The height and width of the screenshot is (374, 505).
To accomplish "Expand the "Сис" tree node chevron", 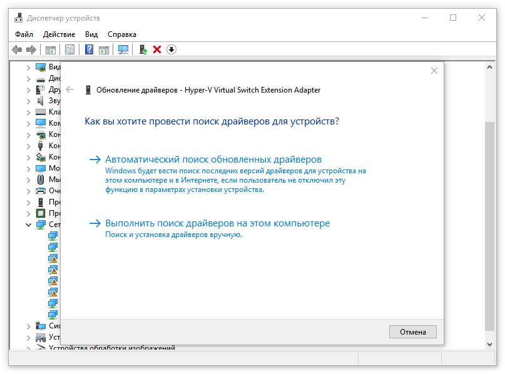I will (x=28, y=326).
